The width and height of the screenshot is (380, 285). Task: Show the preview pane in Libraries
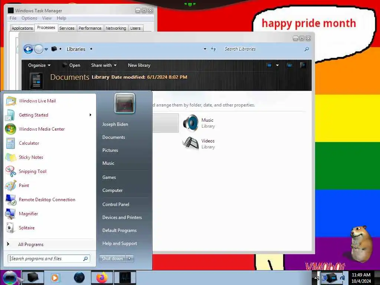[289, 65]
